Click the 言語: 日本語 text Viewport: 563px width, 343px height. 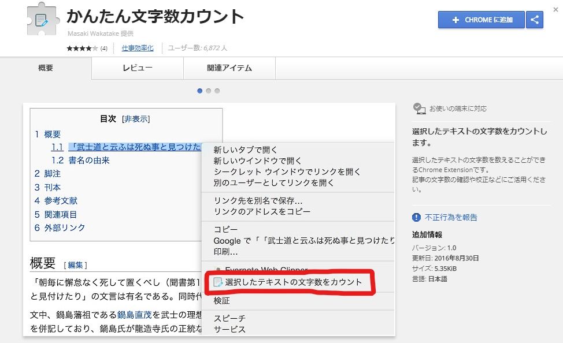[x=430, y=279]
